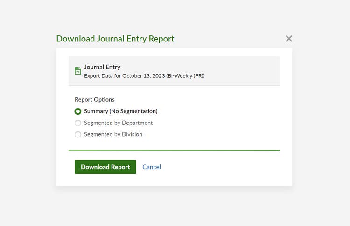Click the Summary (No Segmentation) label text

pos(121,111)
